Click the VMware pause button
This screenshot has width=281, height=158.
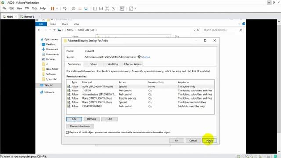tap(53, 8)
